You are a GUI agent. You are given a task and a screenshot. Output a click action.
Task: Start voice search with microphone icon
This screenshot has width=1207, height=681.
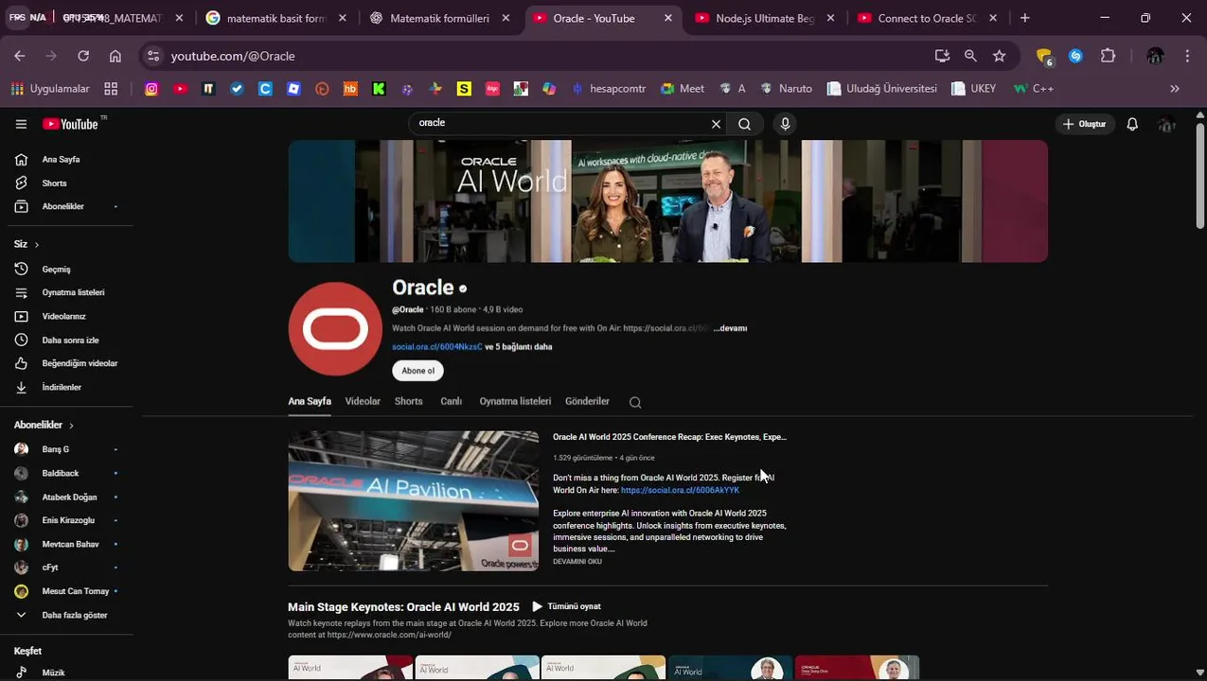coord(785,124)
